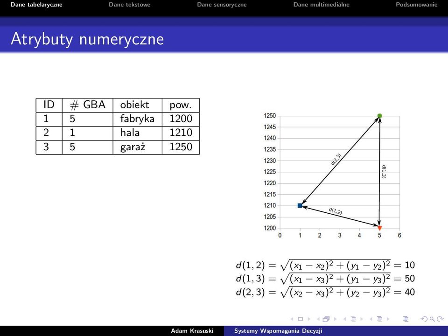The width and height of the screenshot is (448, 336).
Task: Click the subsection navigation icon
Action: click(x=353, y=319)
